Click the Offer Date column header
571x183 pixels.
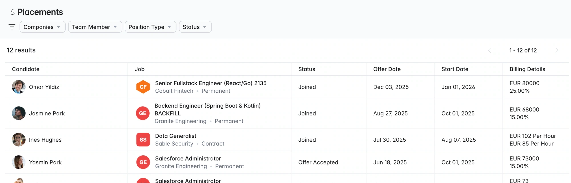(387, 69)
